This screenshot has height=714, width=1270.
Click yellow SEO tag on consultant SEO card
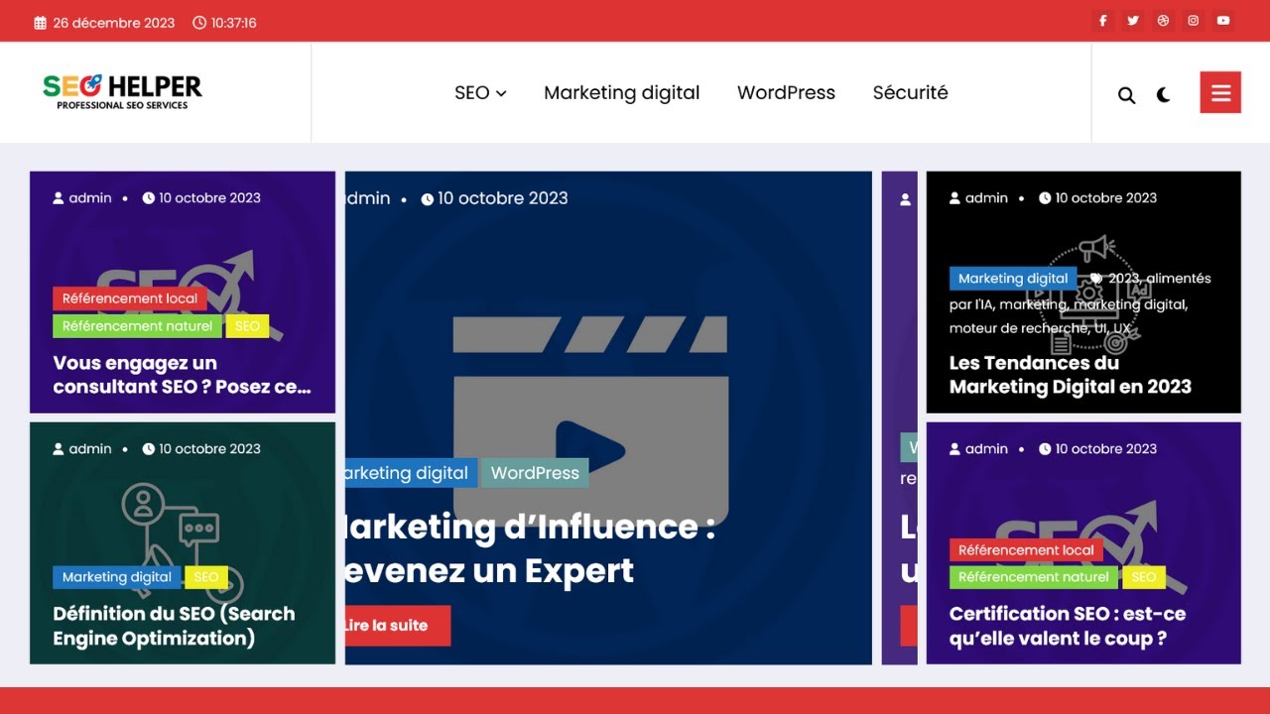click(247, 326)
